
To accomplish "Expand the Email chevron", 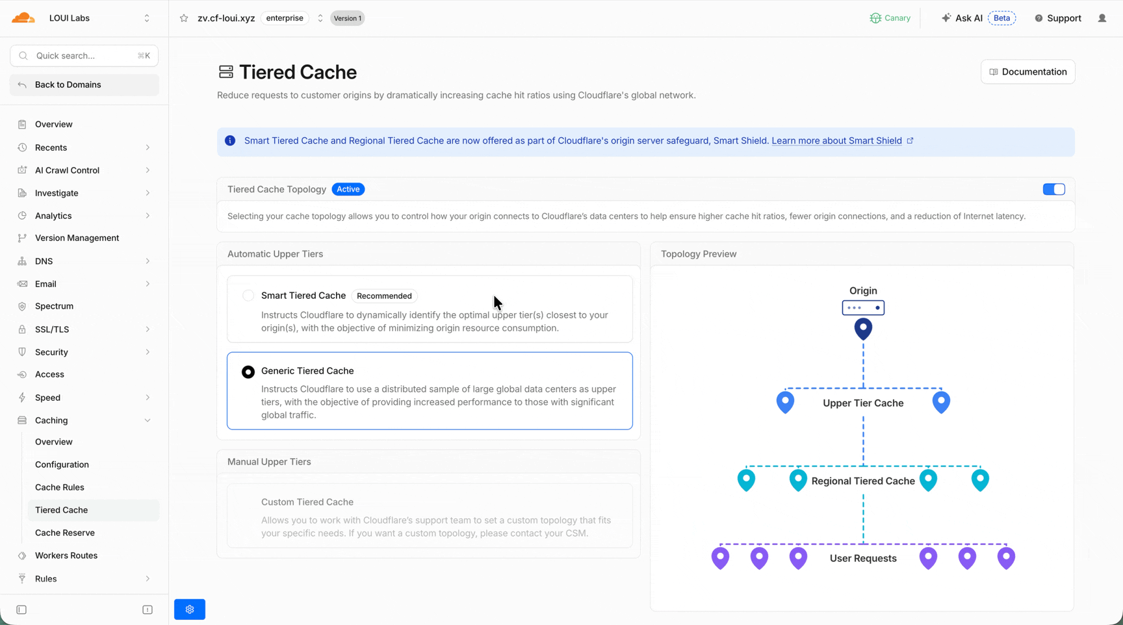I will click(x=148, y=284).
